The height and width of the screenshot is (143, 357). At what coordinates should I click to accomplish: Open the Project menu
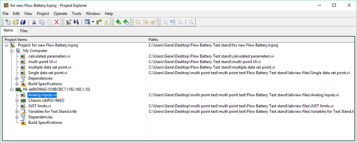click(x=43, y=14)
